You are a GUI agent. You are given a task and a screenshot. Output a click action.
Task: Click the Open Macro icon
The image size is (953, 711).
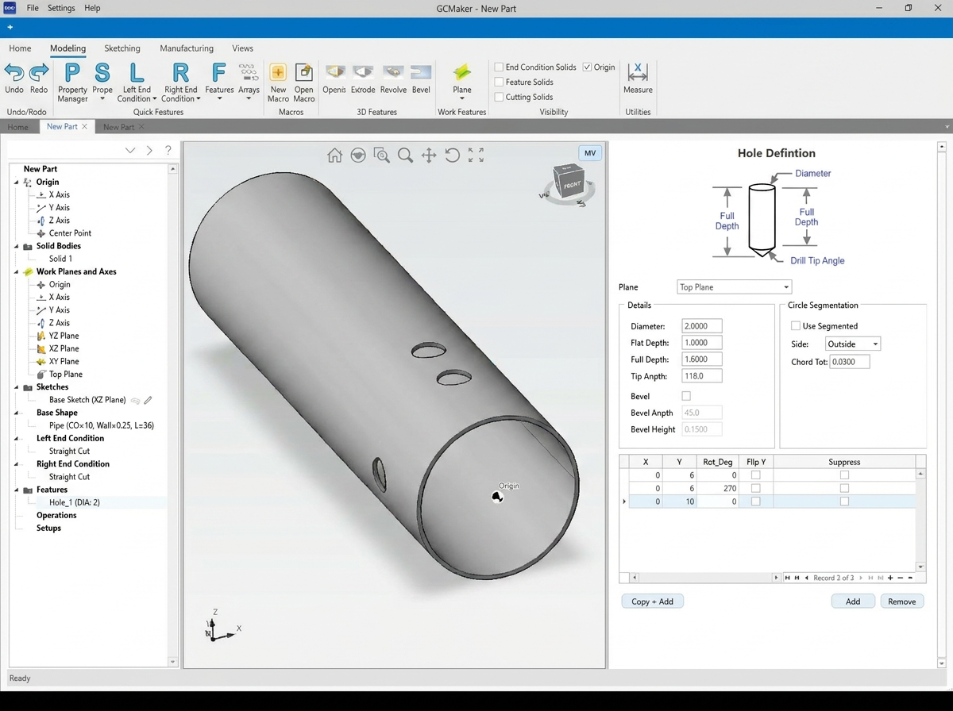coord(304,72)
